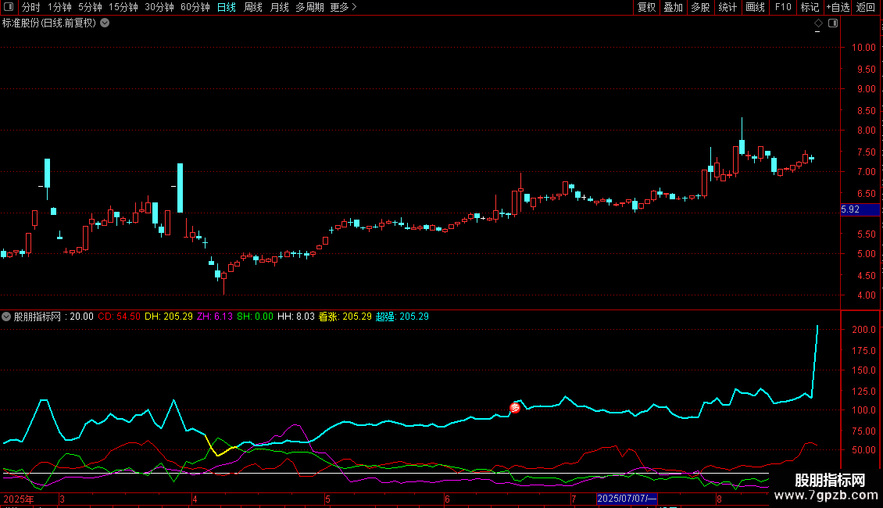Viewport: 883px width, 508px height.
Task: Open the 多周期 multi-period view
Action: click(x=309, y=7)
